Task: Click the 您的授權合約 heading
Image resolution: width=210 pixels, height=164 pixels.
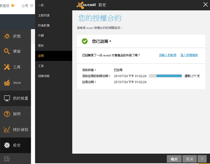Action: 100,18
